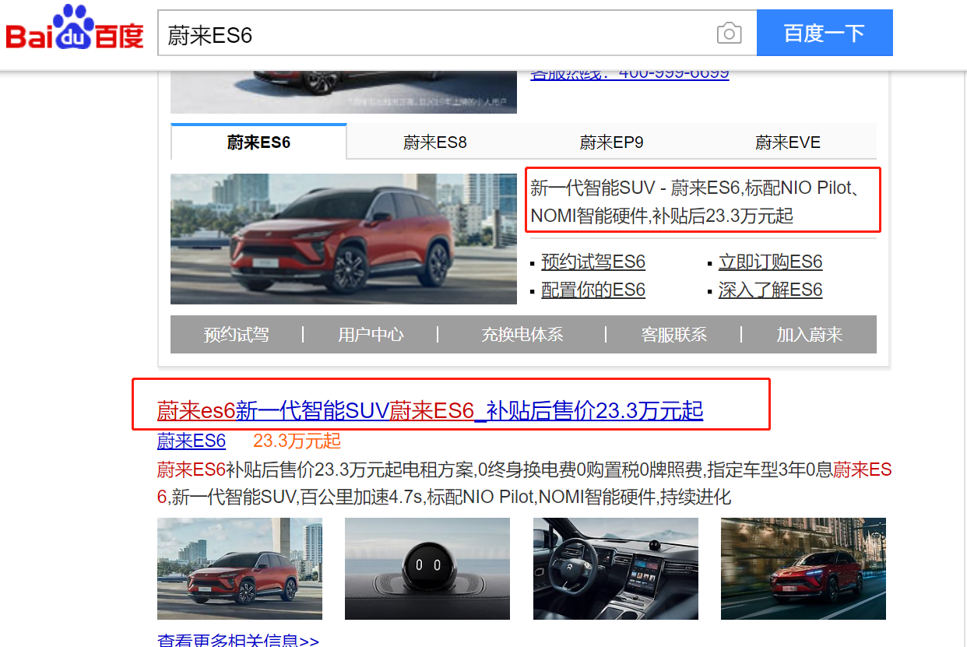Open camera image search icon

(x=729, y=33)
